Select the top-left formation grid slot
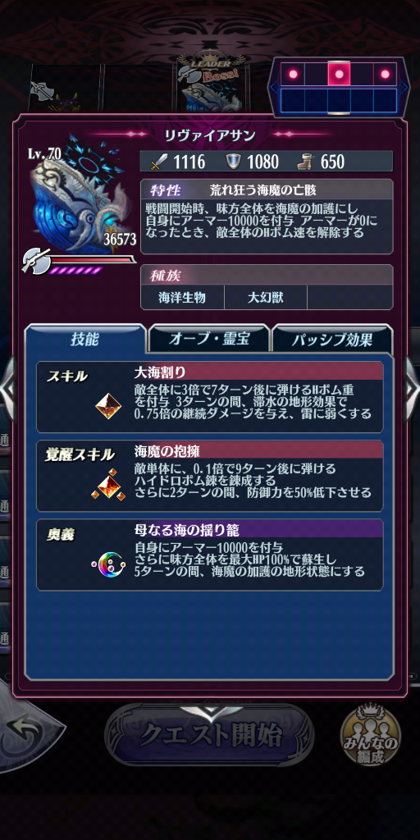420x840 pixels. coord(293,74)
